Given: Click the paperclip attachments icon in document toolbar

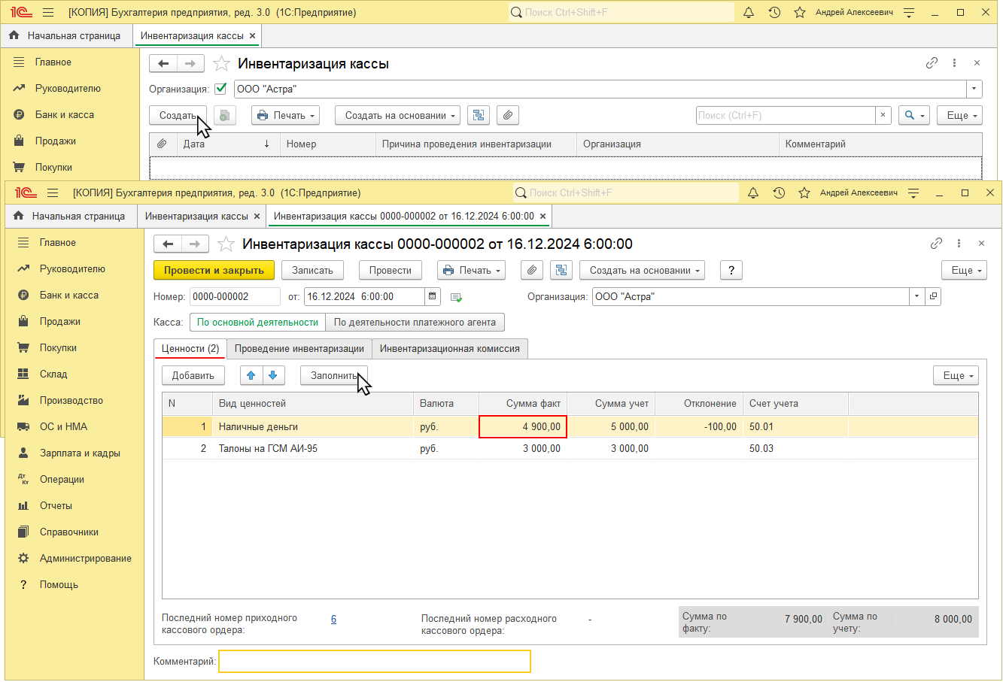Looking at the screenshot, I should (x=532, y=271).
